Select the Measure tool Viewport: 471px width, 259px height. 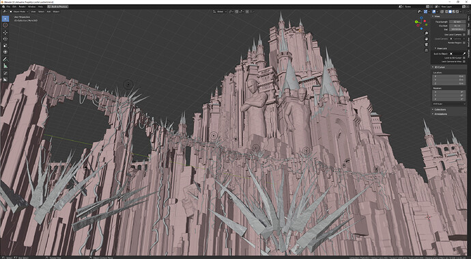coord(5,66)
